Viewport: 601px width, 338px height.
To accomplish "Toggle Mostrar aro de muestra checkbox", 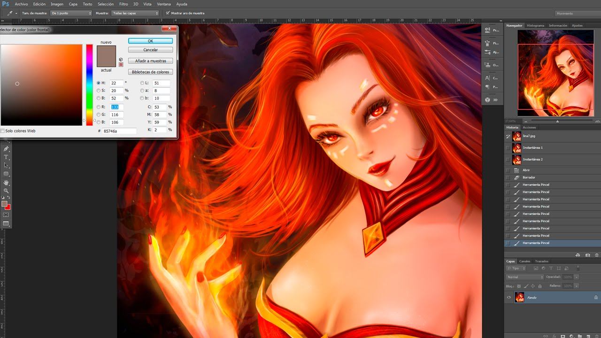I will point(168,13).
